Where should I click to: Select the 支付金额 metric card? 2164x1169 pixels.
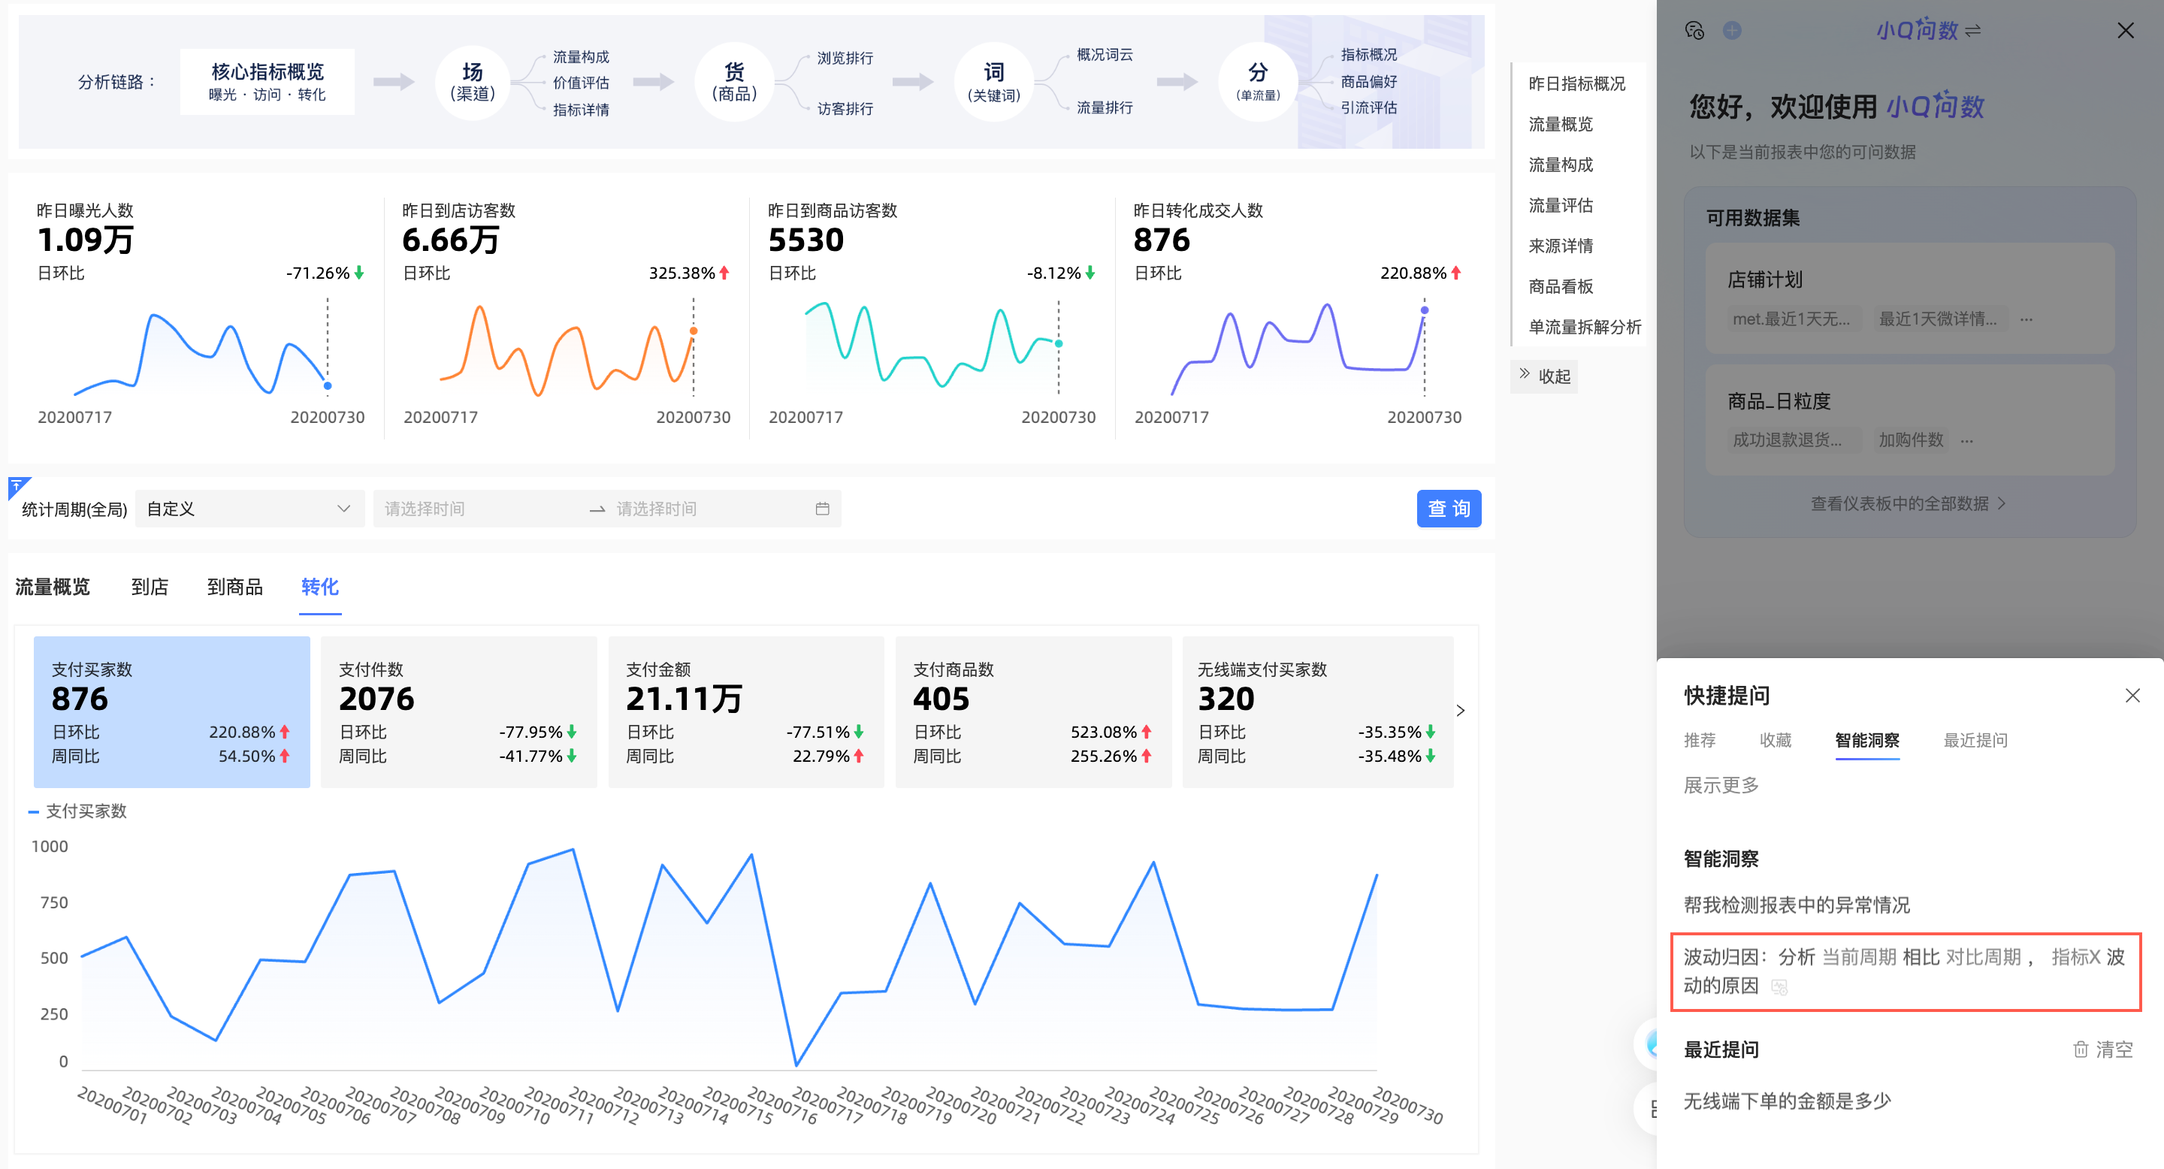click(745, 711)
